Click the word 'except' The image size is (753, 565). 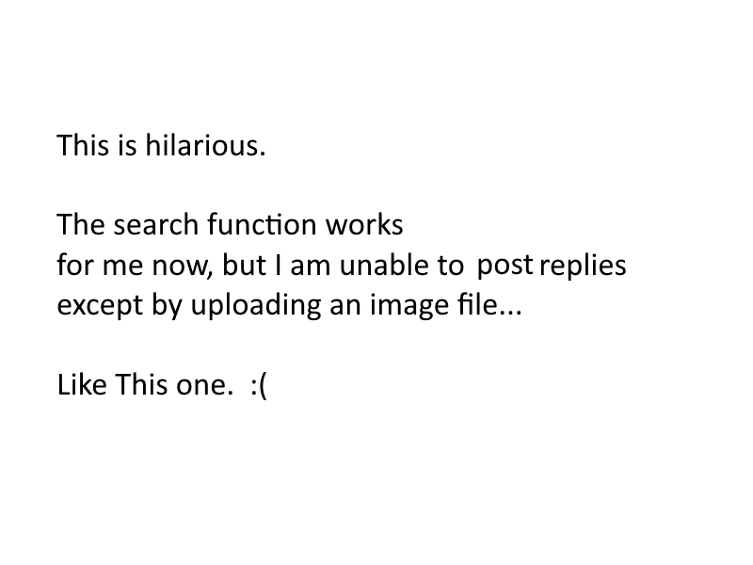tap(100, 305)
